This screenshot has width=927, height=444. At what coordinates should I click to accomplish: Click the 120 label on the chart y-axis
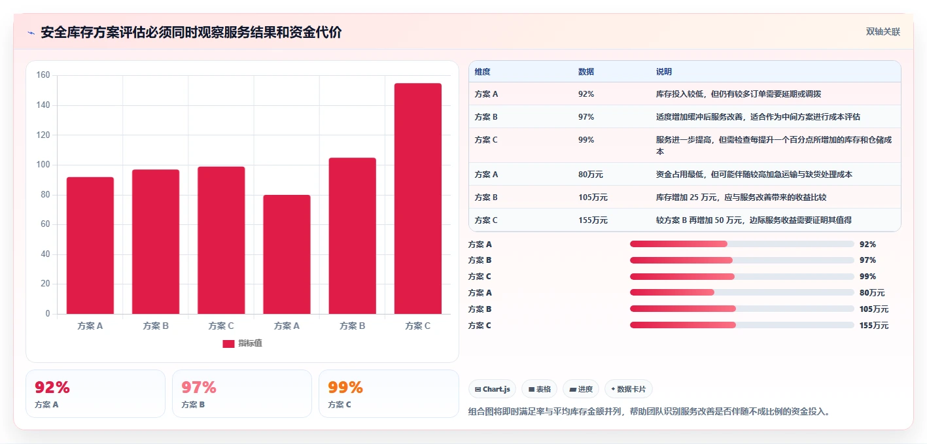click(43, 135)
